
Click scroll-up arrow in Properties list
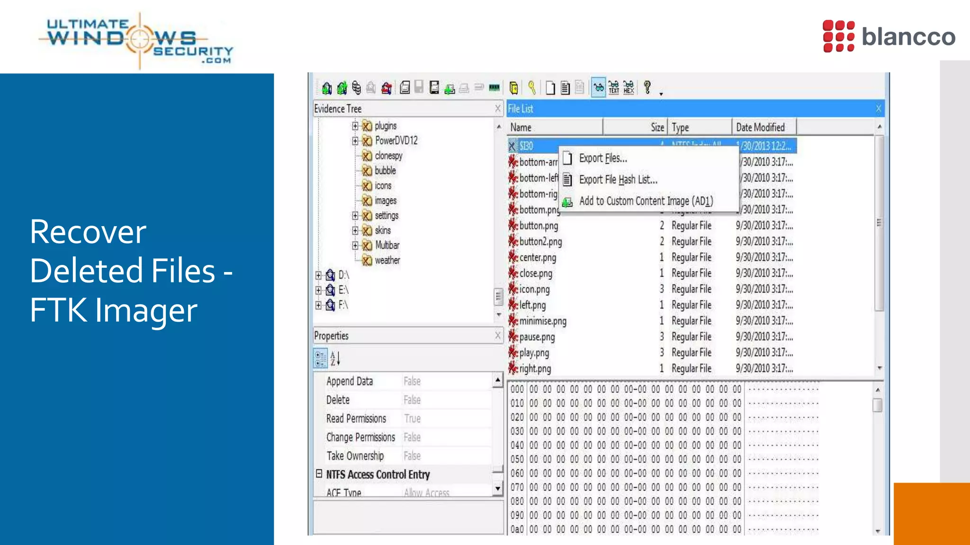(x=497, y=380)
